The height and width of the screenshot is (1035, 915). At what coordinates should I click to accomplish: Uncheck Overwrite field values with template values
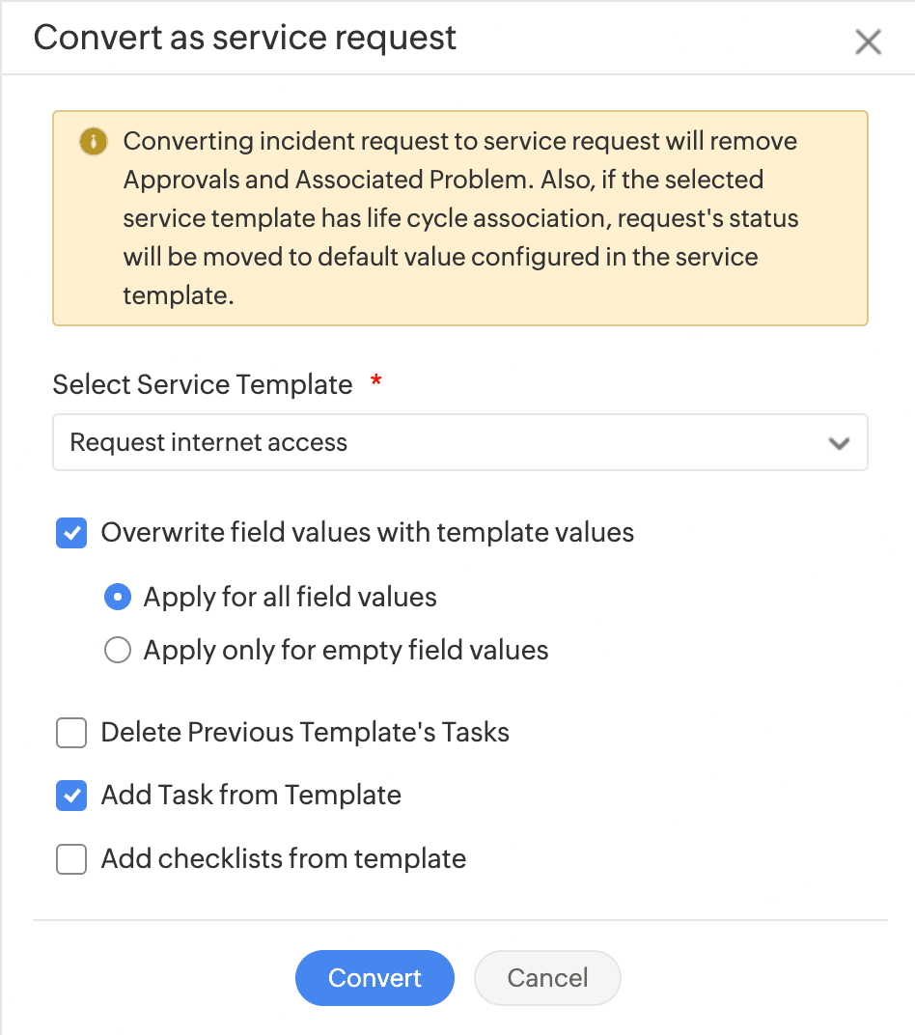tap(71, 533)
